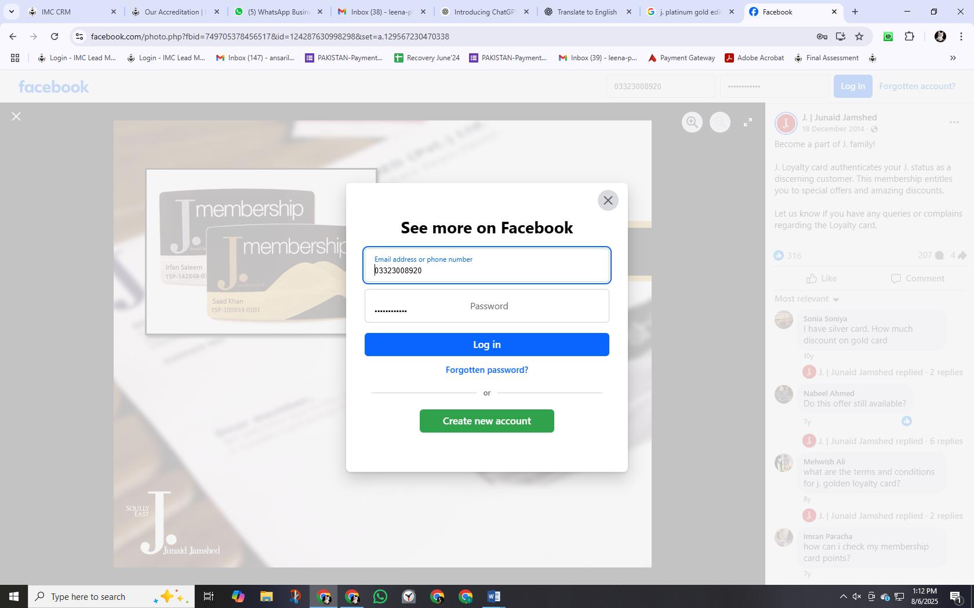Click the Comment button on the post
Viewport: 974px width, 608px height.
coord(918,279)
